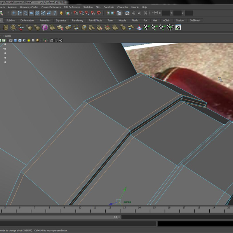This screenshot has height=233, width=233.
Task: Click the purple wireframe cube shelf icon
Action: pyautogui.click(x=45, y=28)
